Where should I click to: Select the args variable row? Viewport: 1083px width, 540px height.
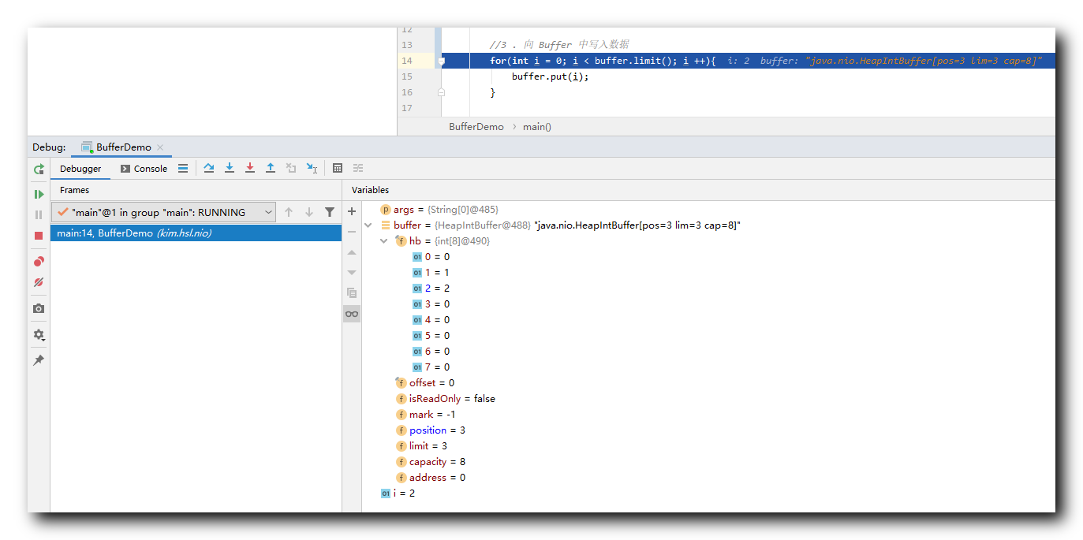(708, 210)
